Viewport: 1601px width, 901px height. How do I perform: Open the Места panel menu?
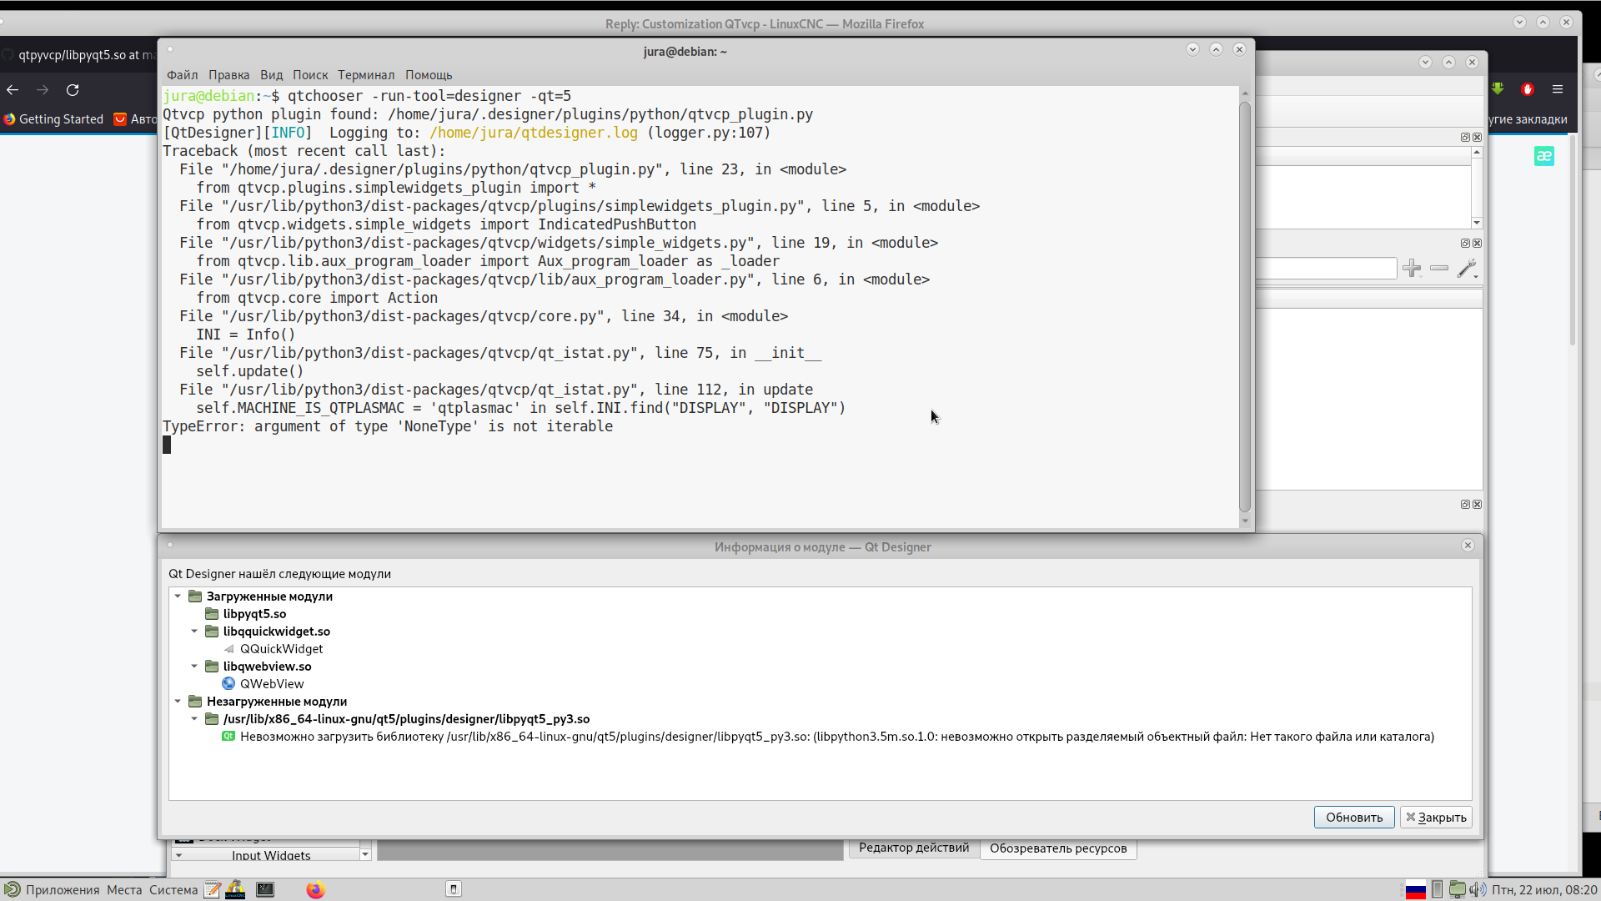124,890
